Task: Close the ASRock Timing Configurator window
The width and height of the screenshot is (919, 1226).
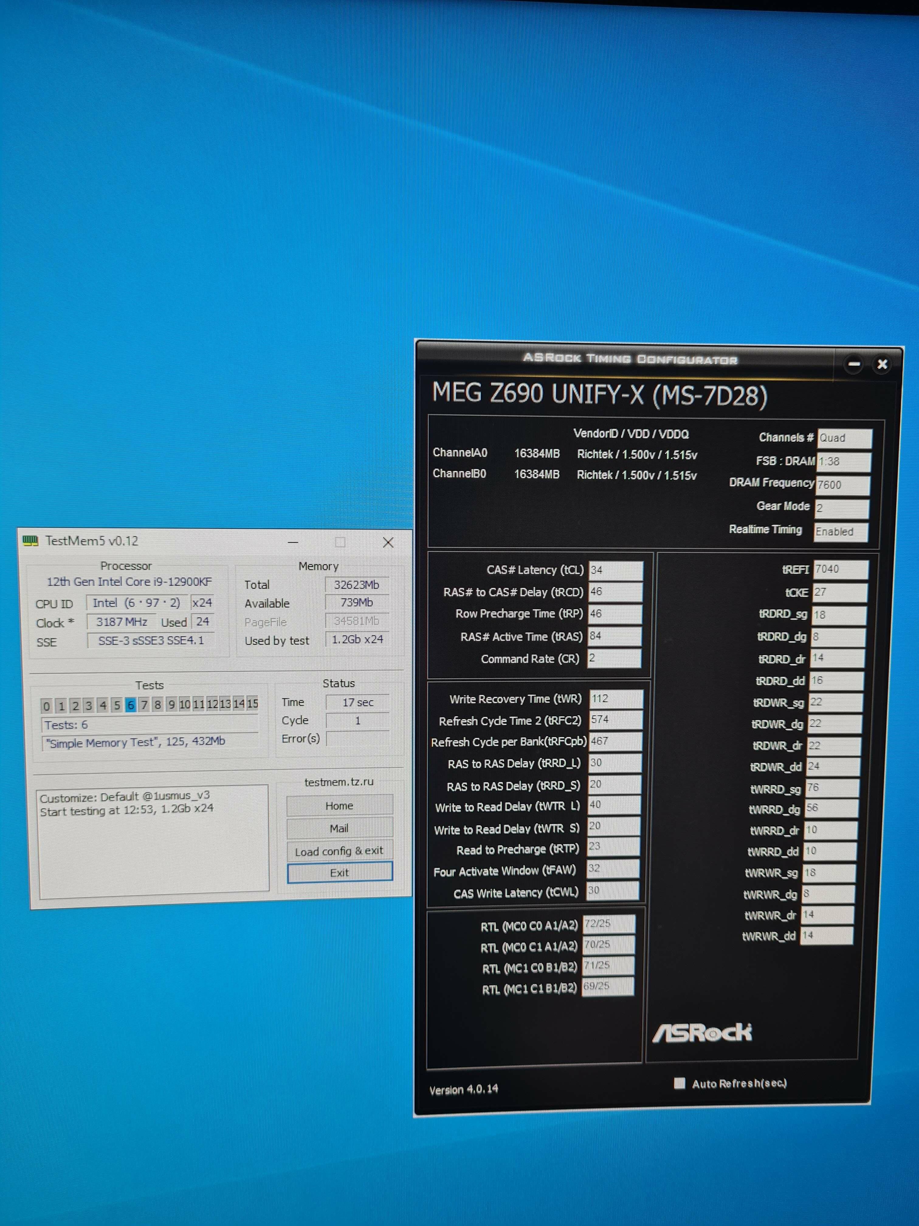Action: click(x=882, y=364)
